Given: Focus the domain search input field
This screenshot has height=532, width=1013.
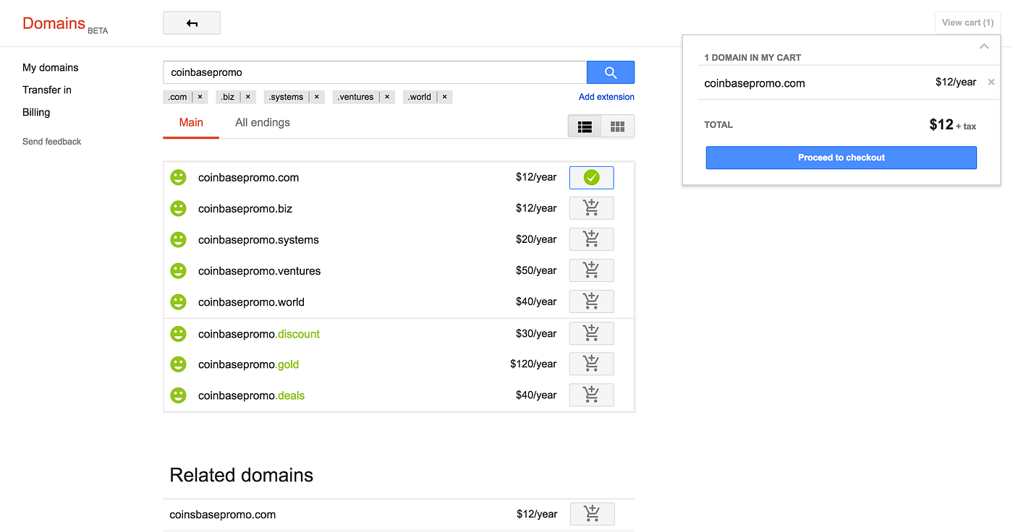Looking at the screenshot, I should pyautogui.click(x=375, y=72).
